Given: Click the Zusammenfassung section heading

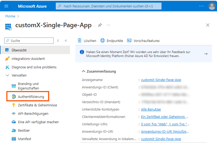Looking at the screenshot, I should tap(101, 71).
